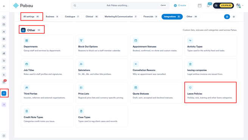
Task: Click the search magnifier icon
Action: [x=75, y=6]
